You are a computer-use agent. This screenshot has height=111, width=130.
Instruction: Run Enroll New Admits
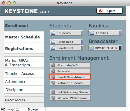(70, 77)
